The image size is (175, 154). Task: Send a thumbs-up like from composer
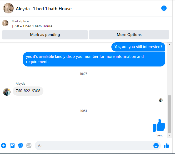(x=167, y=146)
